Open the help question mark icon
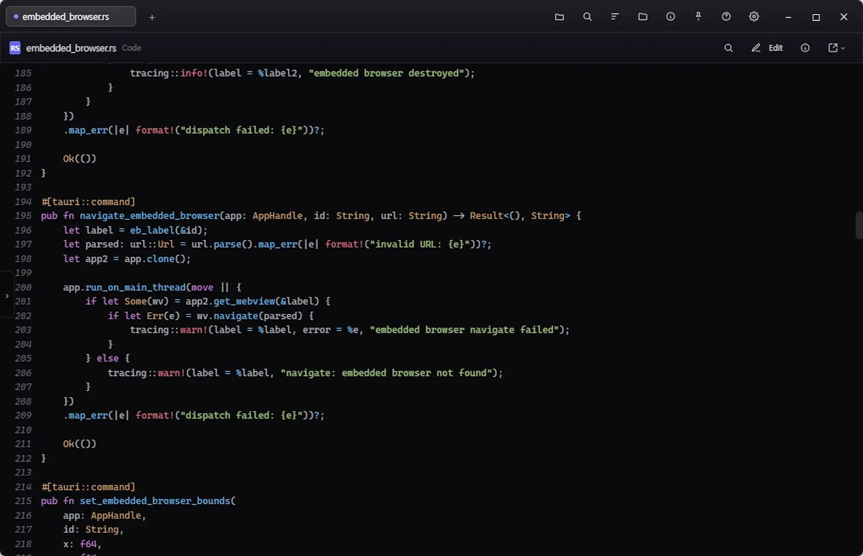The image size is (863, 556). click(x=726, y=17)
